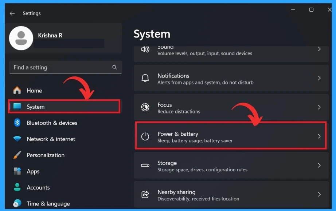Click 'Storage space, drives, configuration rules' text
The height and width of the screenshot is (211, 336).
click(x=202, y=170)
